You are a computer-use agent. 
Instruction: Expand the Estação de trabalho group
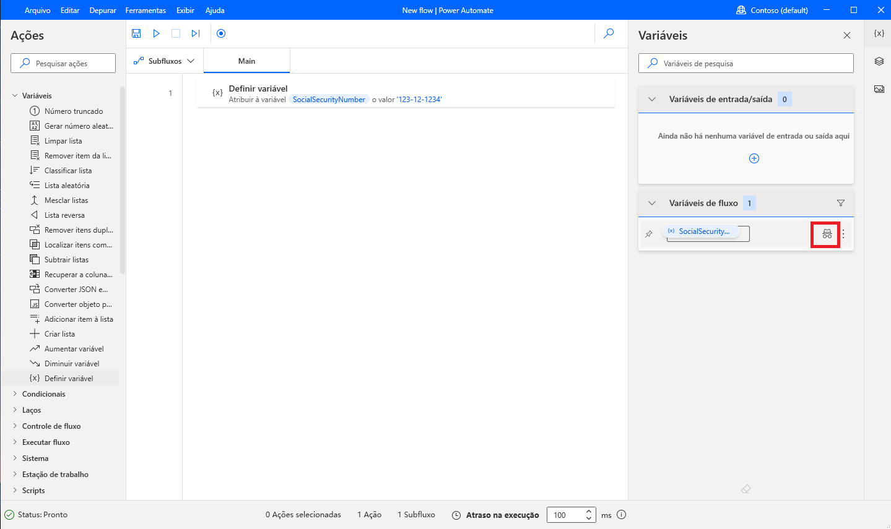(x=15, y=475)
